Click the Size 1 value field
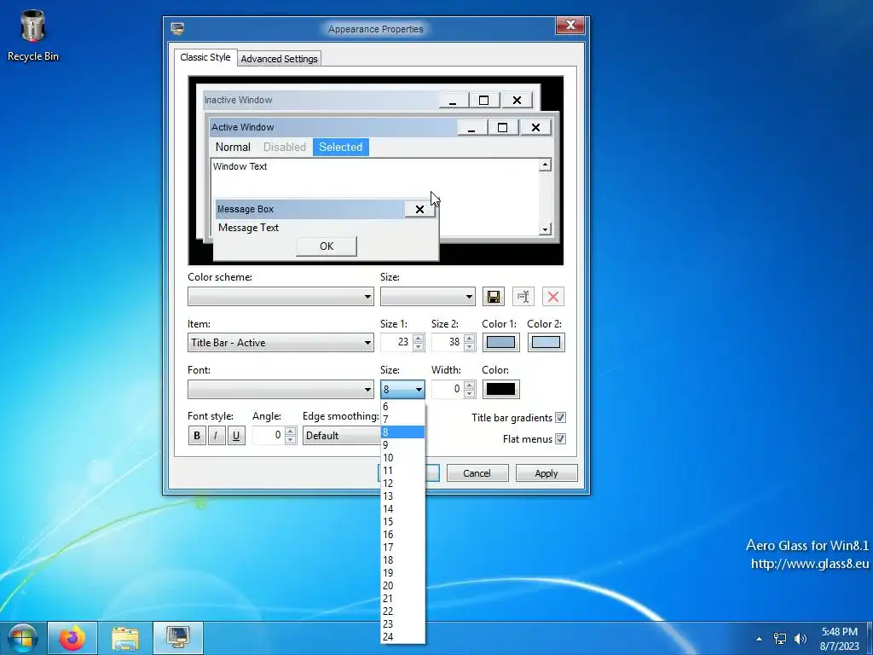The width and height of the screenshot is (873, 655). [396, 342]
